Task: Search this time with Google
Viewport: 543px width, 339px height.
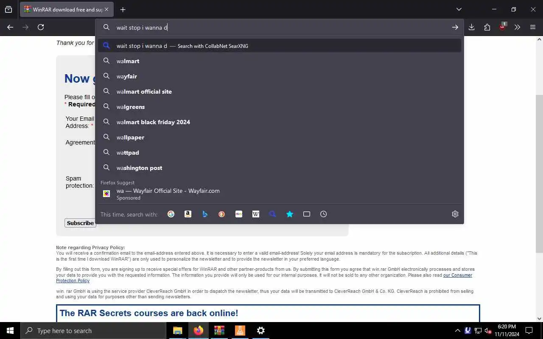Action: coord(171,214)
